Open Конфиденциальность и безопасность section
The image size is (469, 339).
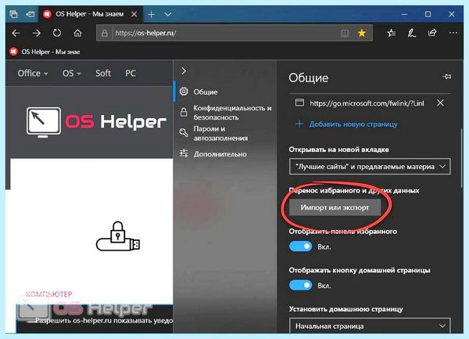pyautogui.click(x=225, y=113)
